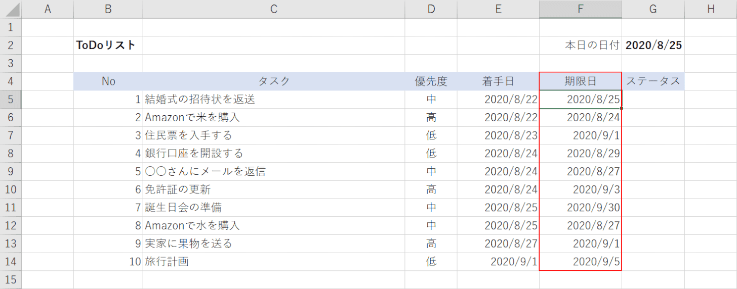Click No cell 10
Image resolution: width=737 pixels, height=289 pixels.
point(108,262)
